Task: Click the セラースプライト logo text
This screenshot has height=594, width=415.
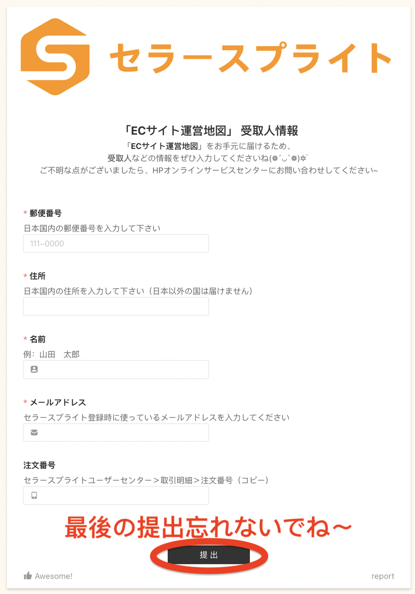Action: pos(251,58)
